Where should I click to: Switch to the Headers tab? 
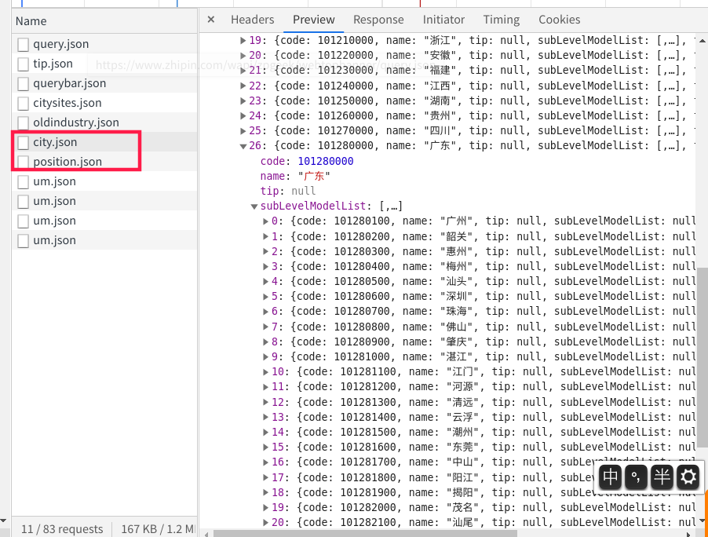pos(253,20)
